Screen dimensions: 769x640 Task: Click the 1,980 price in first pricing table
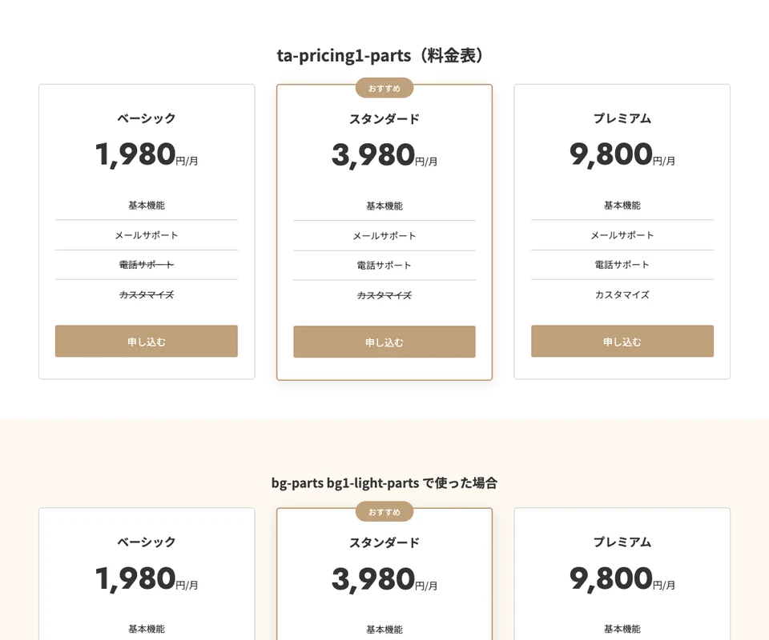coord(135,154)
